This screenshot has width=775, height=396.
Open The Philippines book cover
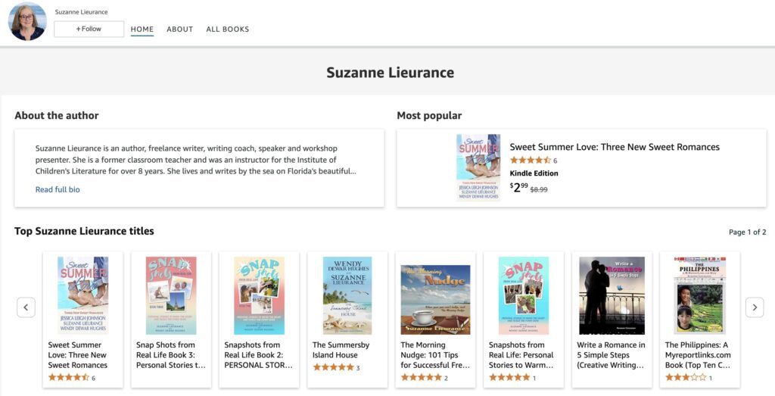point(700,295)
